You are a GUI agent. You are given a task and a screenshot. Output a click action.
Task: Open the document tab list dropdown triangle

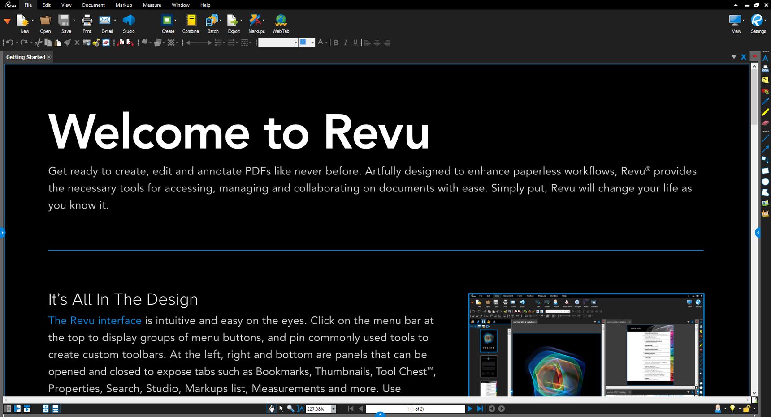[x=734, y=57]
